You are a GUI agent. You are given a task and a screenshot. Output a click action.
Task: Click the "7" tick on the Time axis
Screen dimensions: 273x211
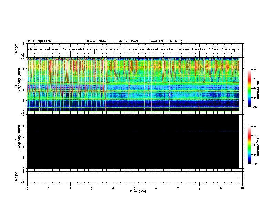pos(178,188)
